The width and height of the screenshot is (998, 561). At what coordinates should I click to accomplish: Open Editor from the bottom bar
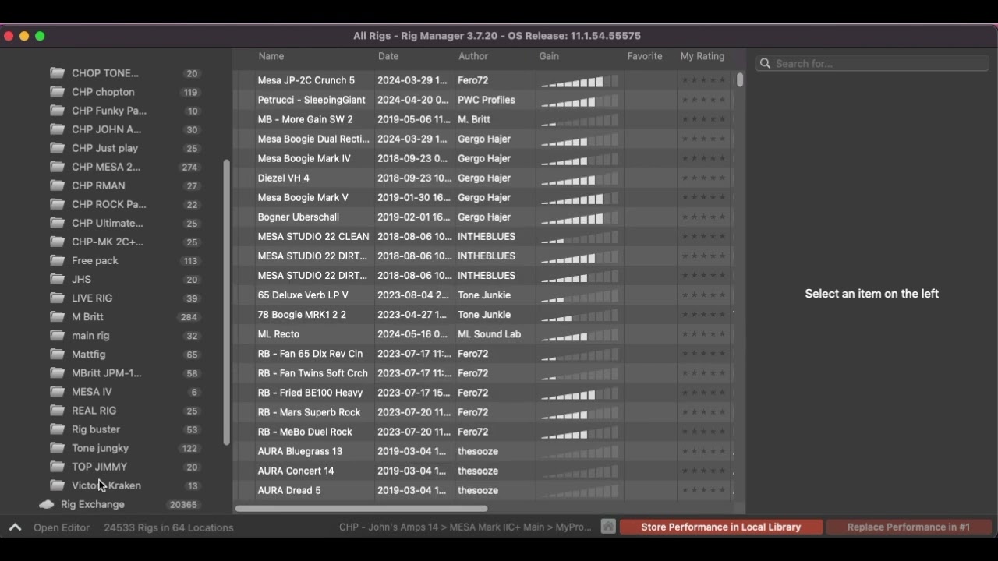click(x=62, y=527)
